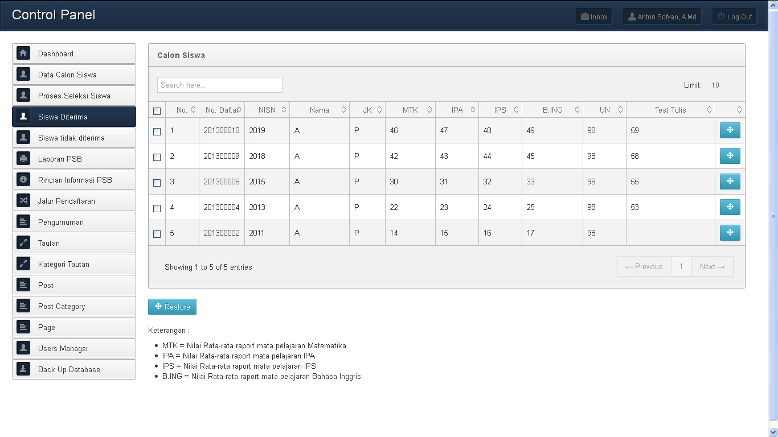Open Proses Seleksi Siswa menu item
Screen dimensions: 778x437
click(74, 96)
